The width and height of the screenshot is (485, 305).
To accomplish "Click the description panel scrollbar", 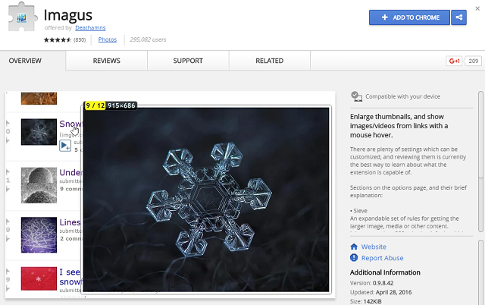I will coord(480,161).
